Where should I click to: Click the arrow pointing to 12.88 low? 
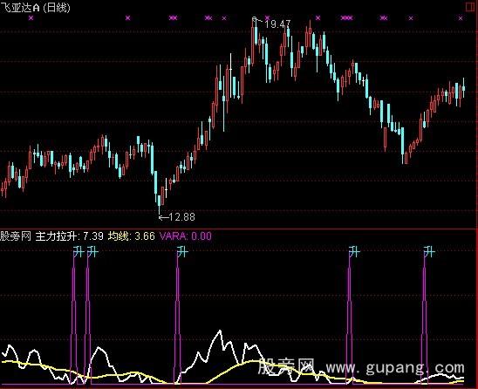[x=163, y=217]
